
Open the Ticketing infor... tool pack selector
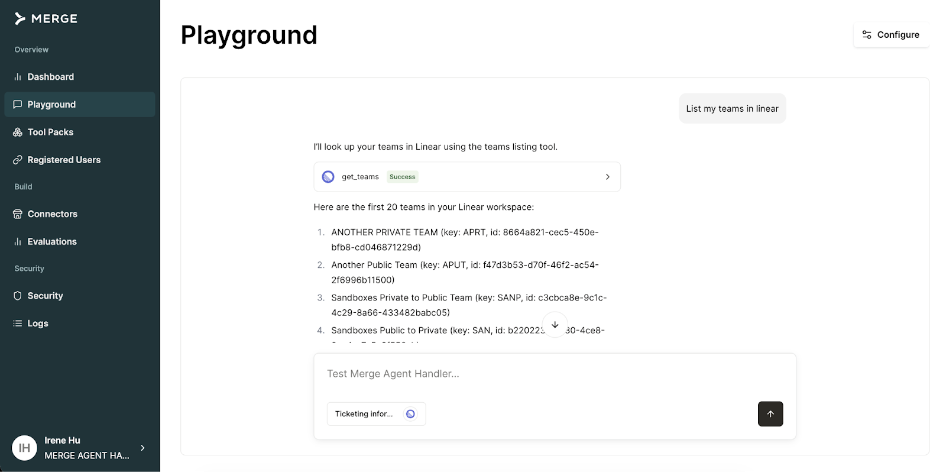pyautogui.click(x=376, y=414)
